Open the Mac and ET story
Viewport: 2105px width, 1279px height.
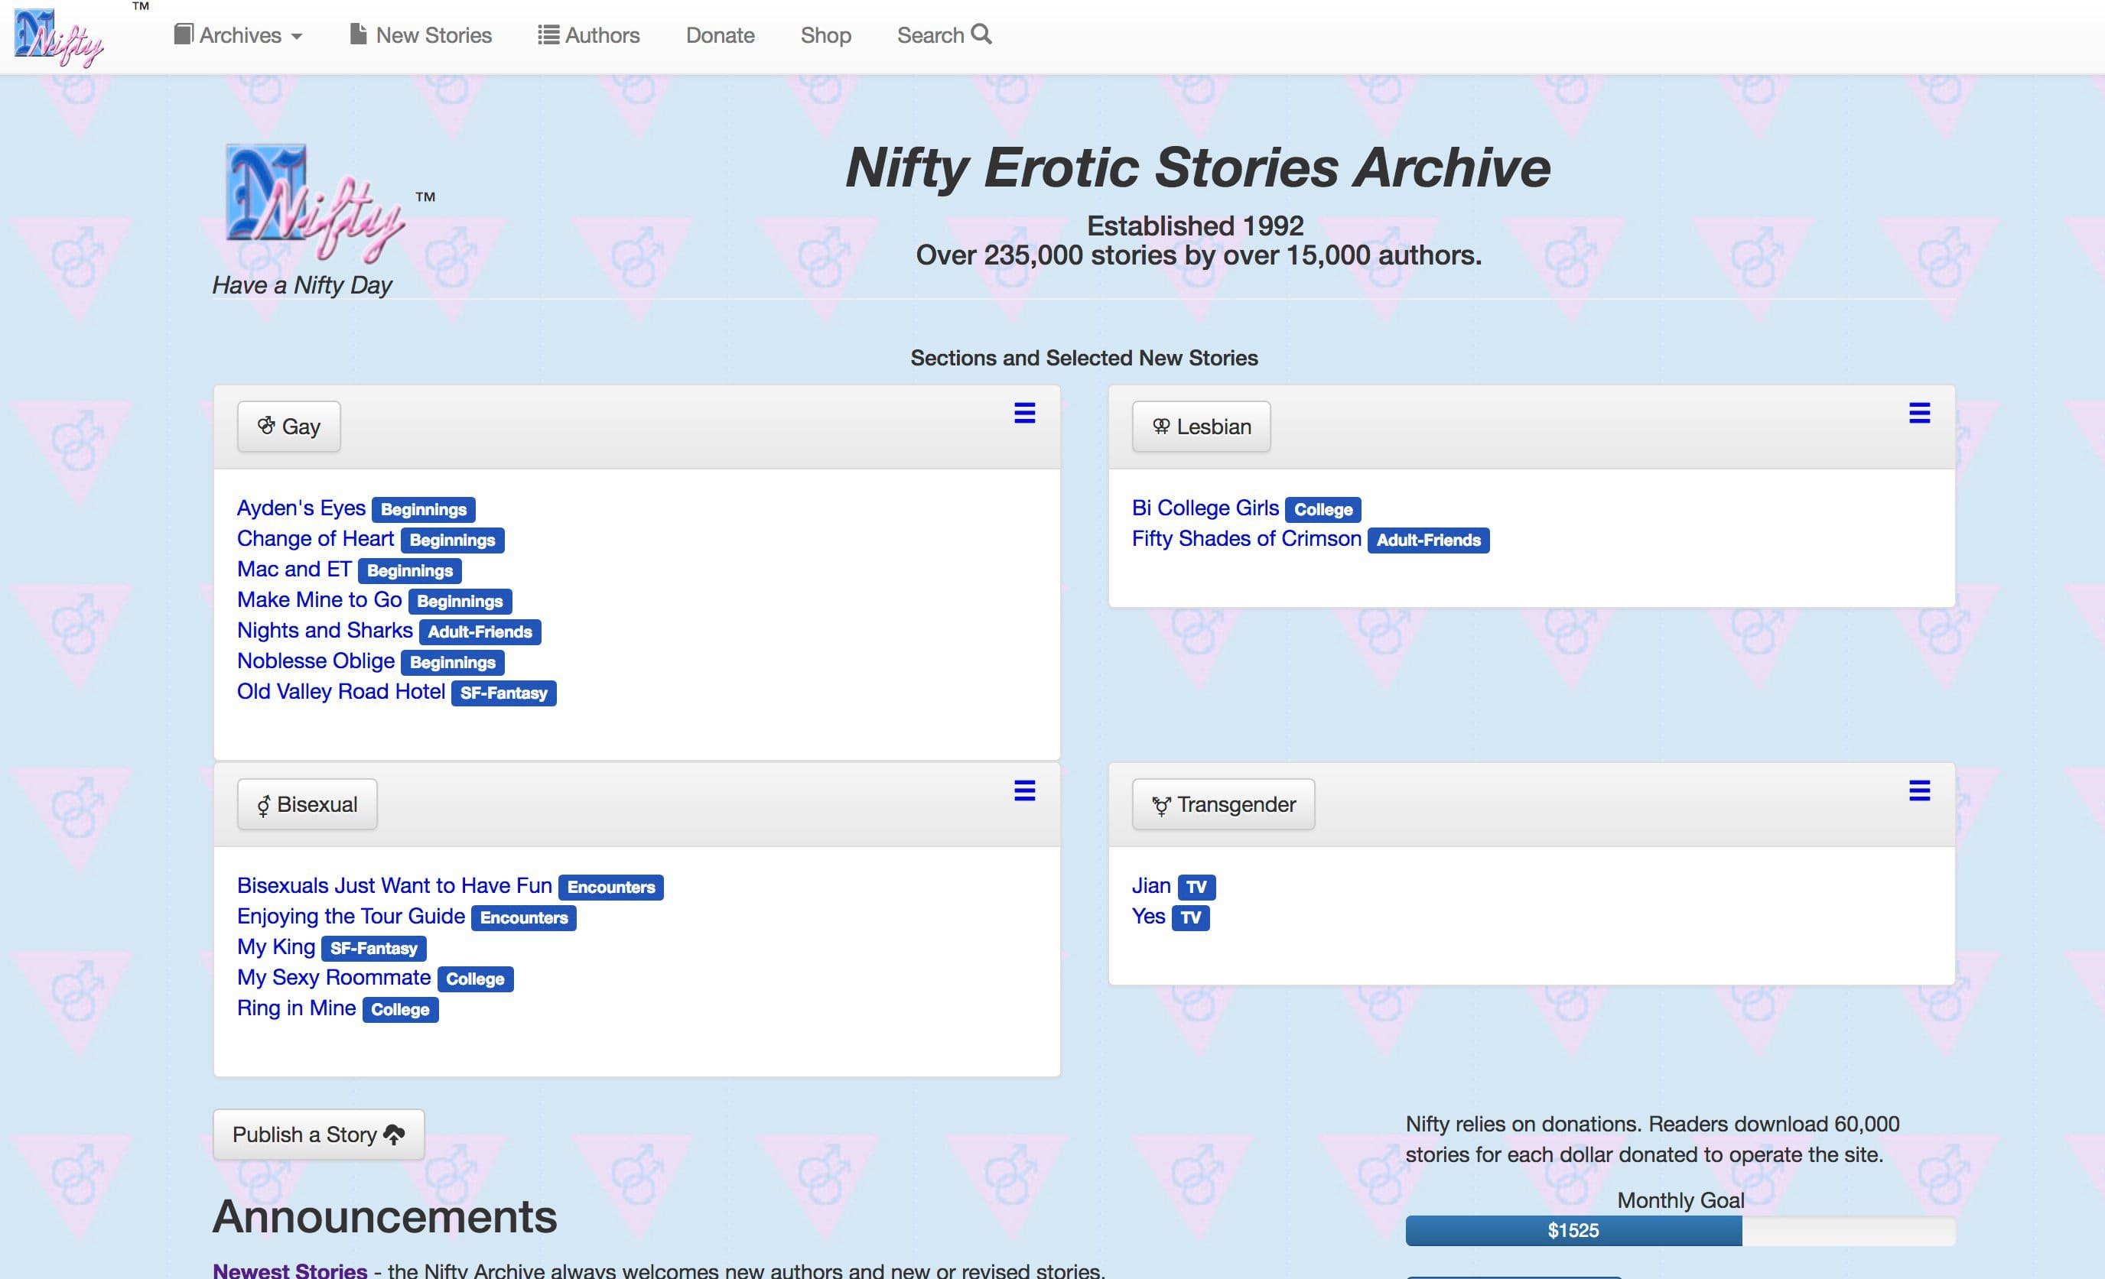[294, 570]
